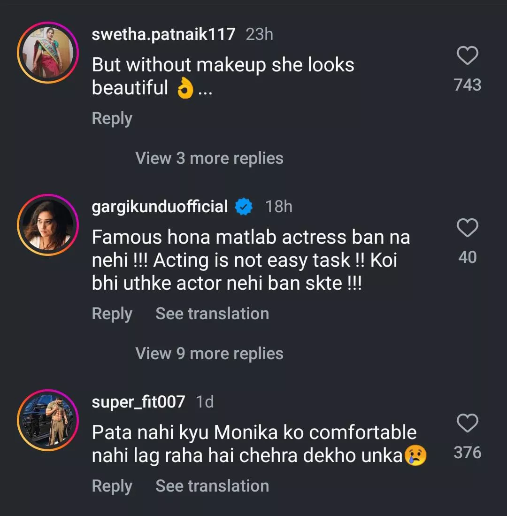507x516 pixels.
Task: Click the 40 likes count
Action: coord(468,257)
